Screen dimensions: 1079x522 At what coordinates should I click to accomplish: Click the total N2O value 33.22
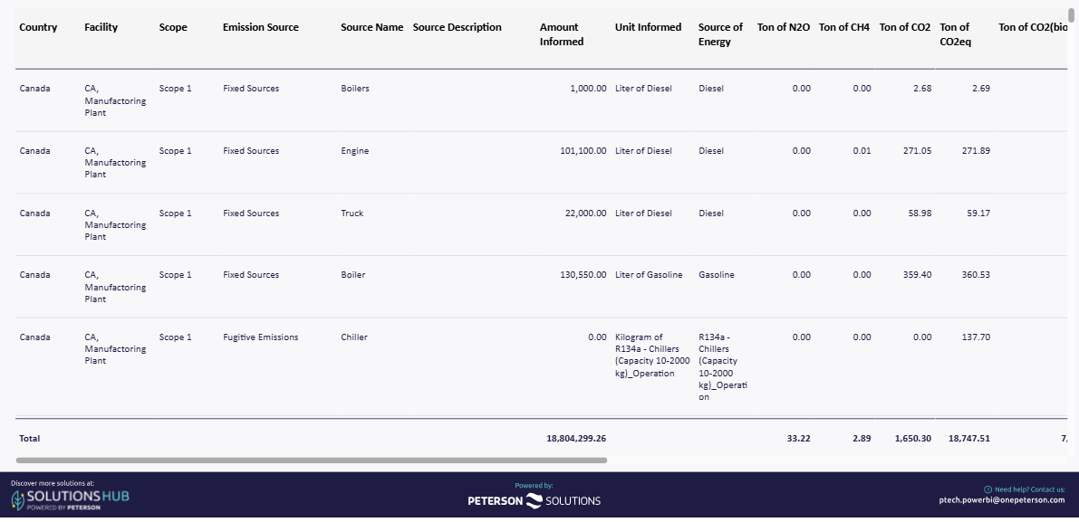coord(798,438)
